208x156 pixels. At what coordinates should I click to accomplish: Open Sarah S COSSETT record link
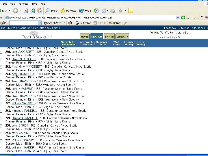(24, 59)
